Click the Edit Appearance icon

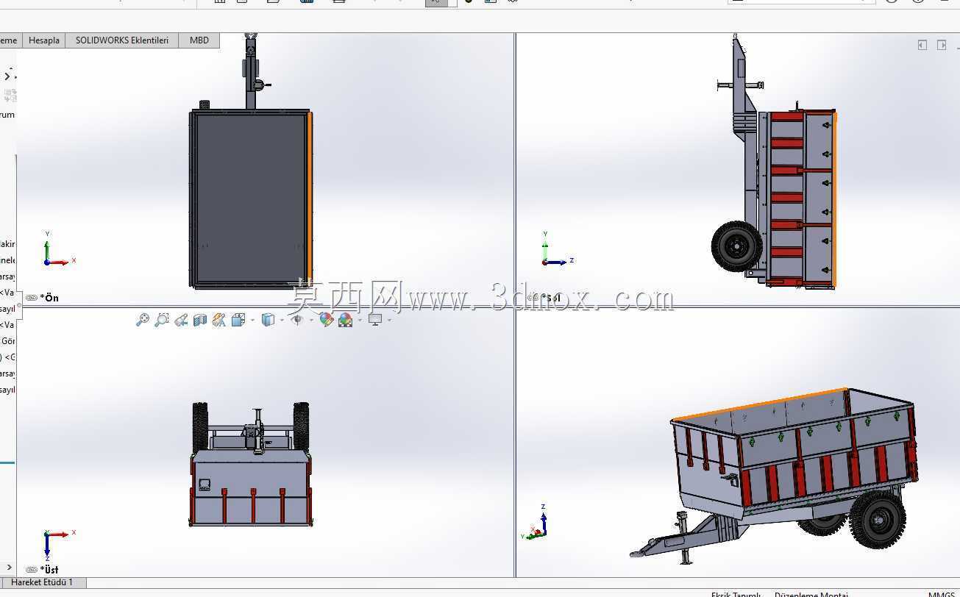[x=327, y=320]
